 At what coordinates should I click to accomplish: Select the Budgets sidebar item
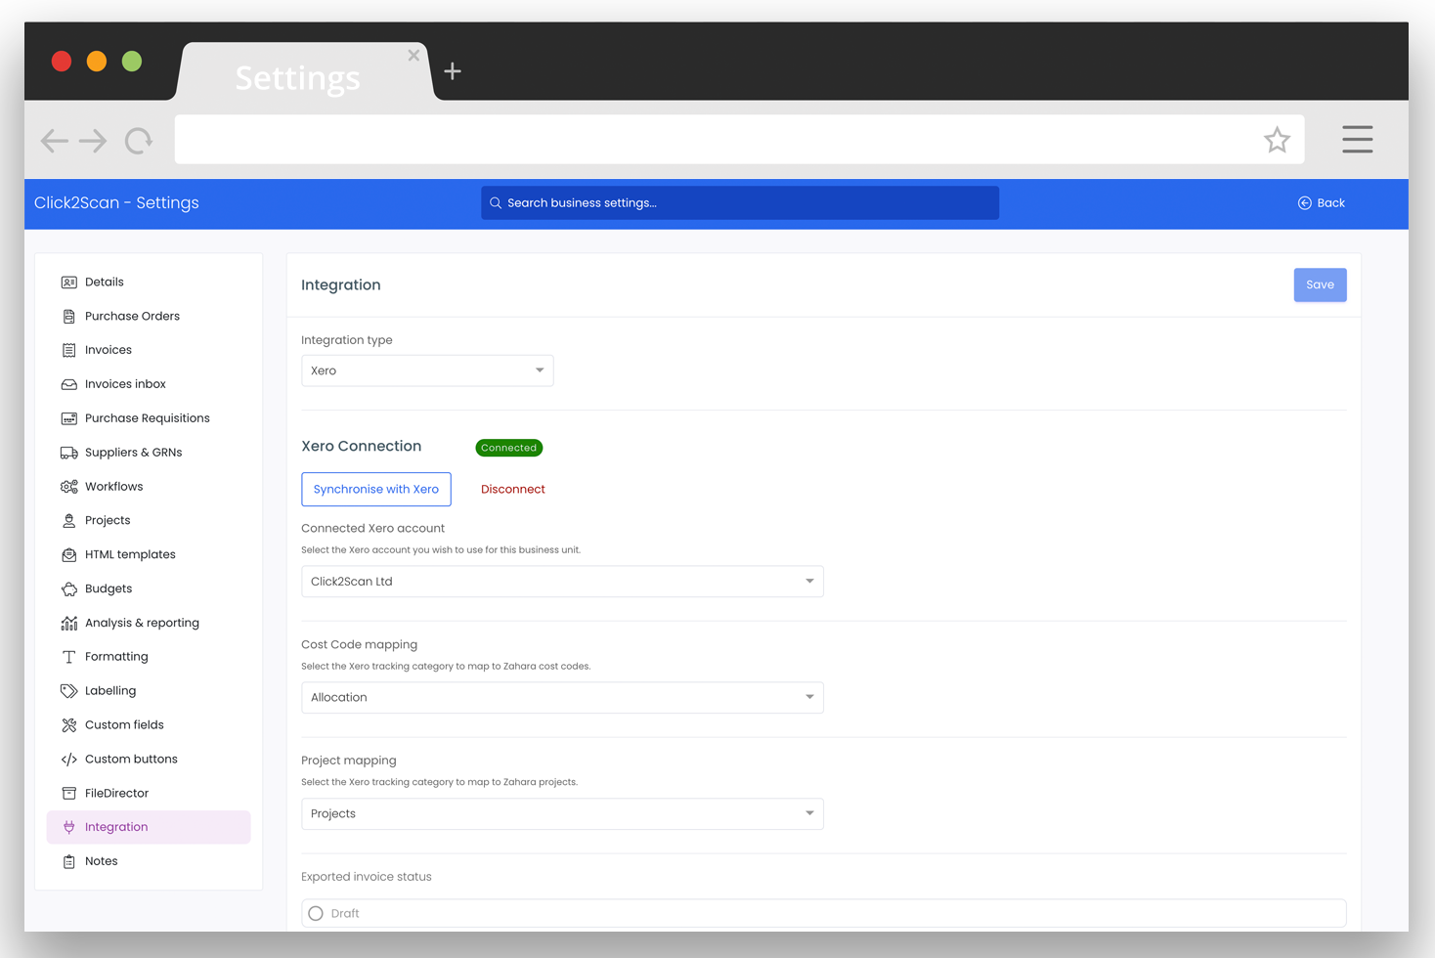pos(108,588)
